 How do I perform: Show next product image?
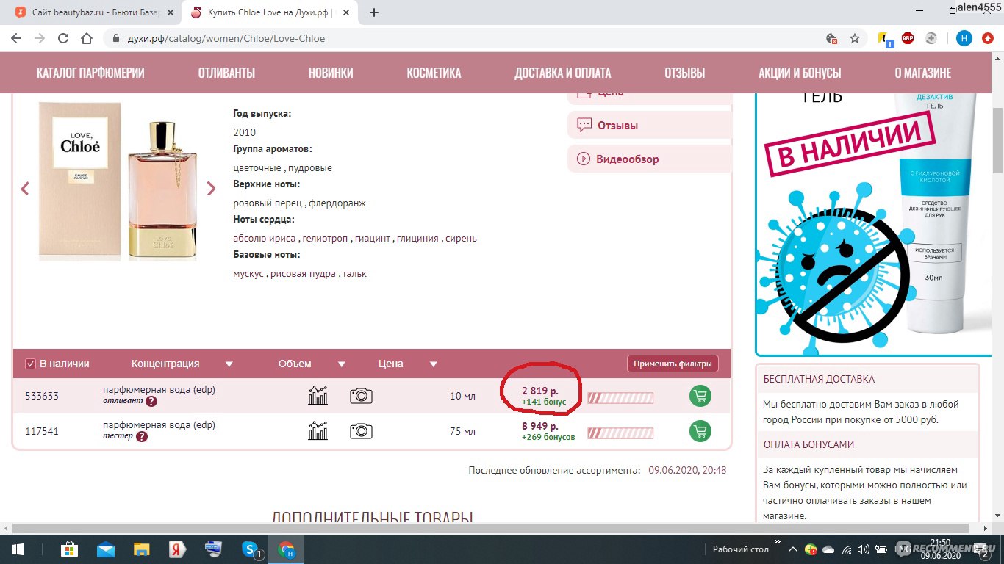coord(211,188)
